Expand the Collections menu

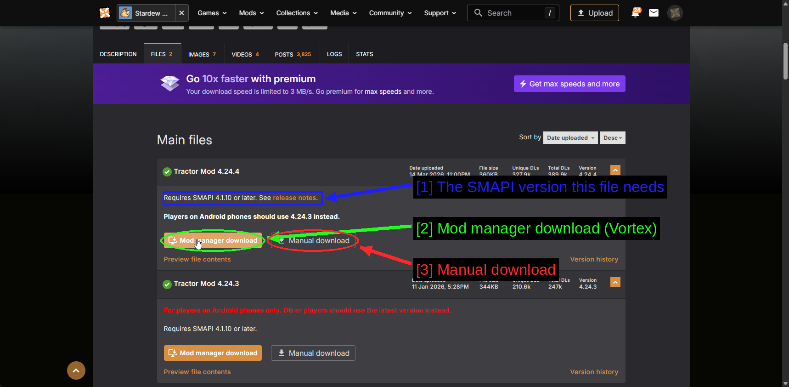click(297, 13)
